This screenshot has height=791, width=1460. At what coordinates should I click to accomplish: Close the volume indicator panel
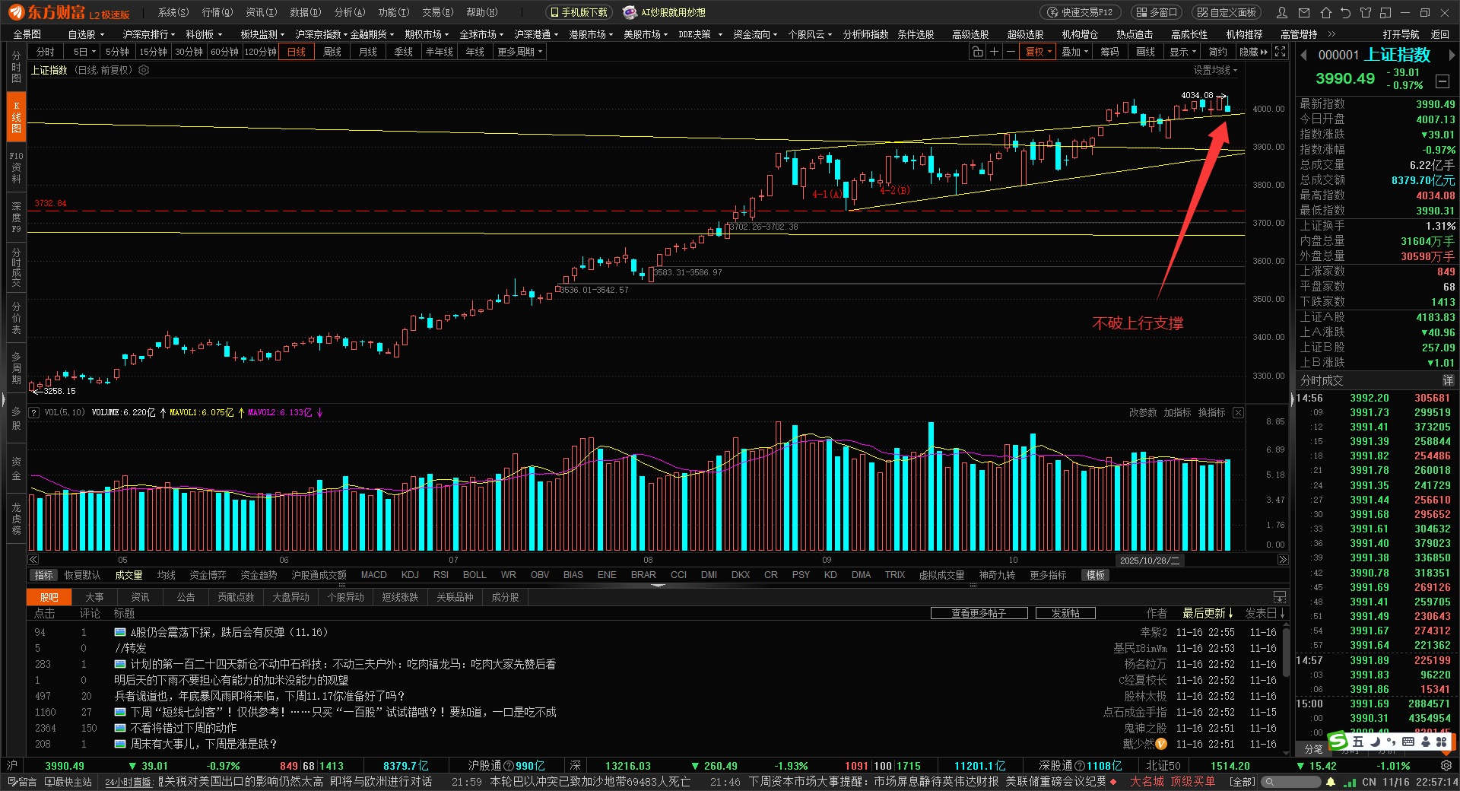tap(1238, 412)
